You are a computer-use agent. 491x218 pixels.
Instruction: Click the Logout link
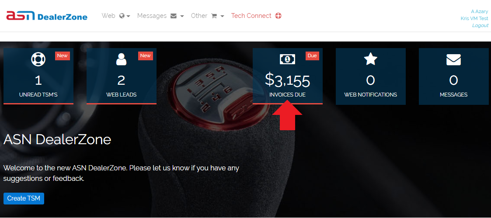pos(480,25)
